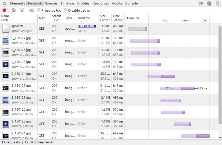The height and width of the screenshot is (145, 222).
Task: Select the apod.rss request name
Action: coord(17,26)
